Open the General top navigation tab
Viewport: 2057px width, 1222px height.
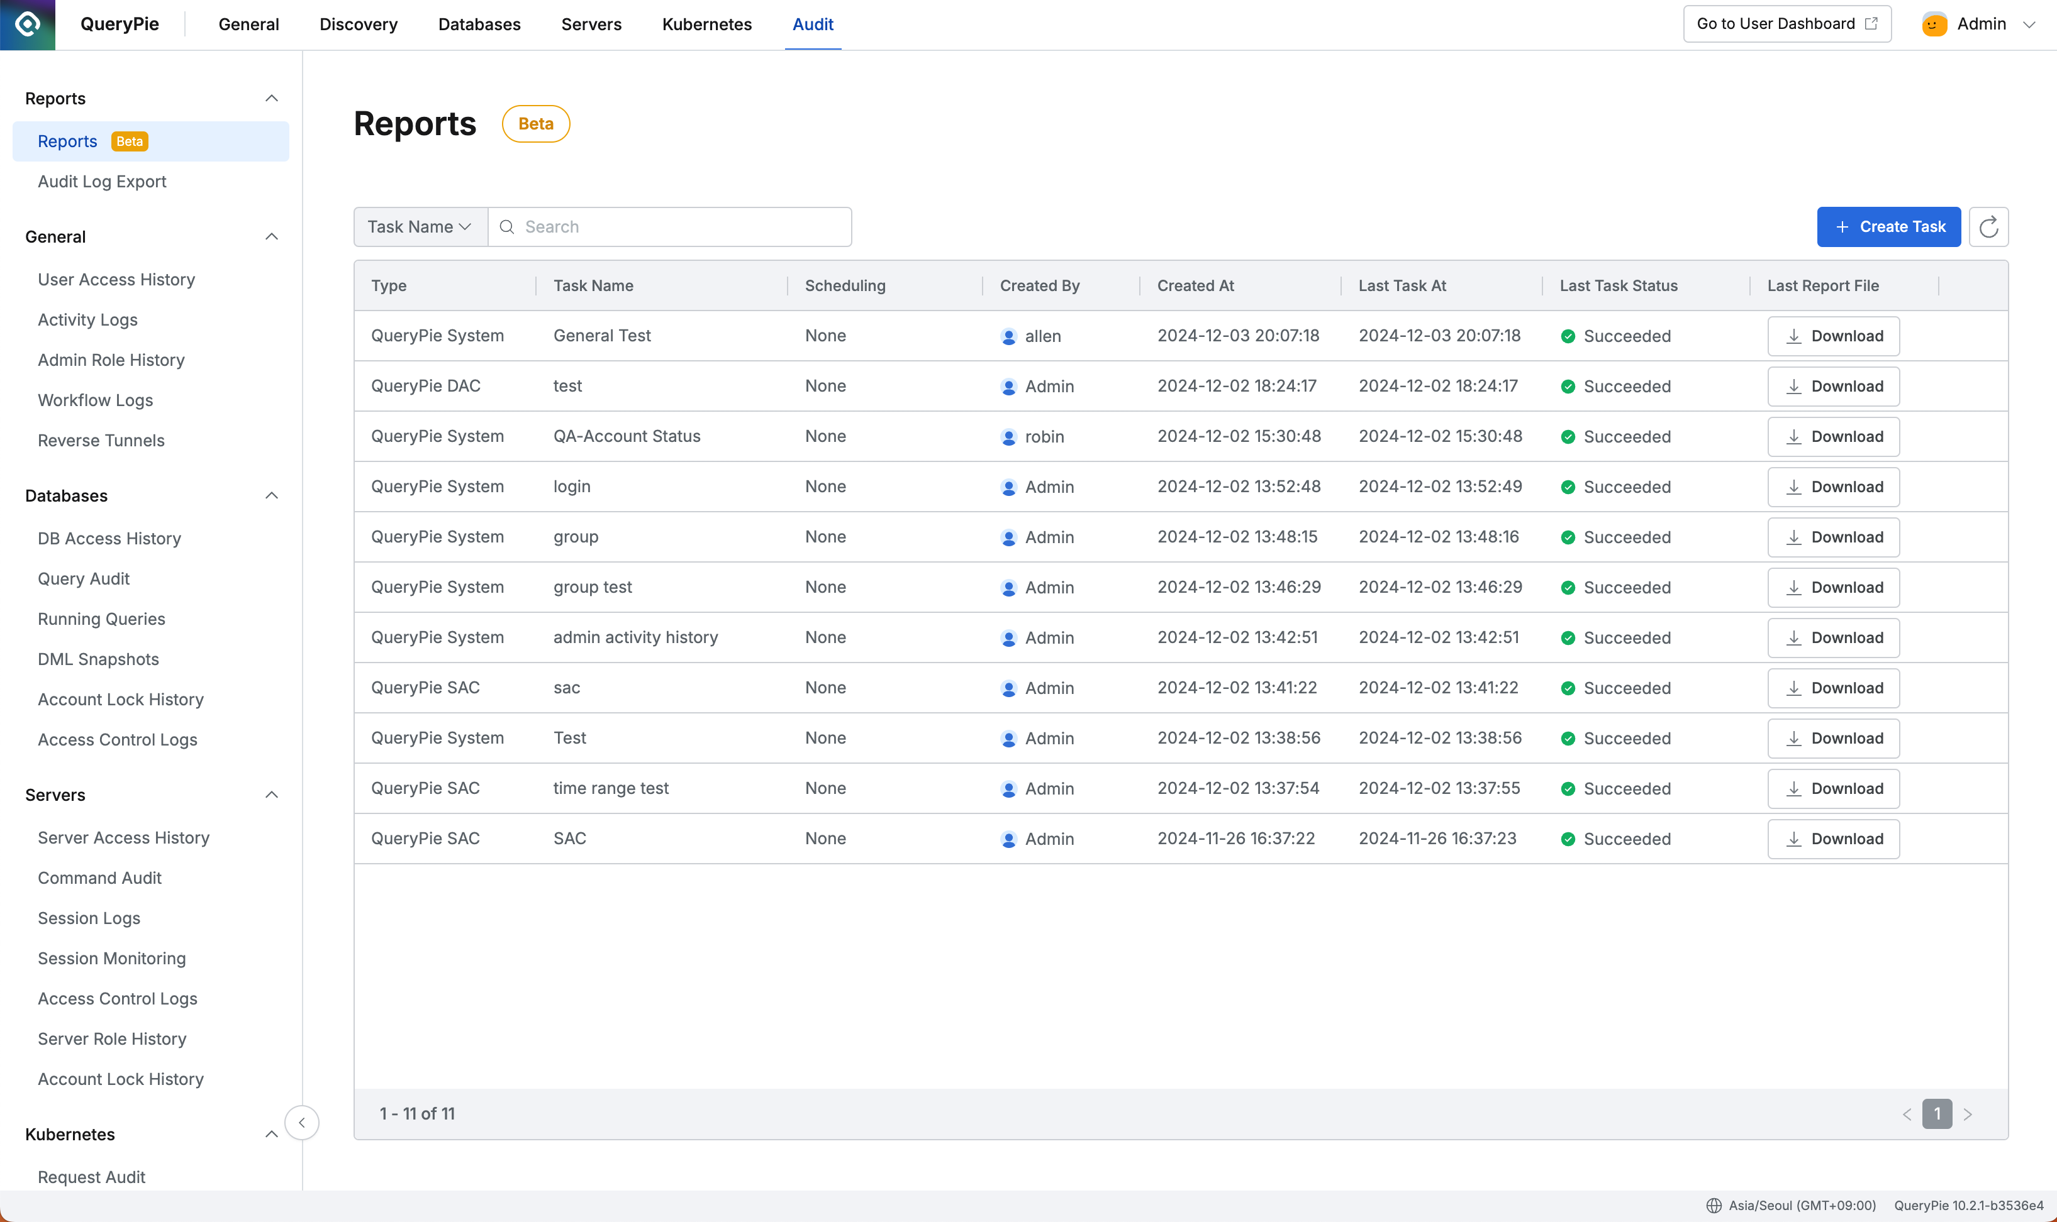[248, 24]
